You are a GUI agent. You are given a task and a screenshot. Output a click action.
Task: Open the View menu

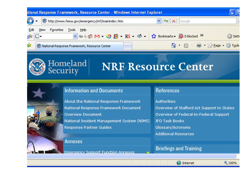click(x=42, y=30)
